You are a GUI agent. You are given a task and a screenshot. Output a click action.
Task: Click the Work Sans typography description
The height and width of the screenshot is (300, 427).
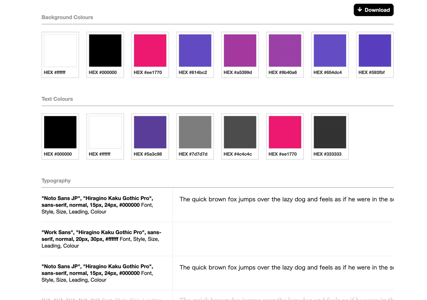pos(101,239)
